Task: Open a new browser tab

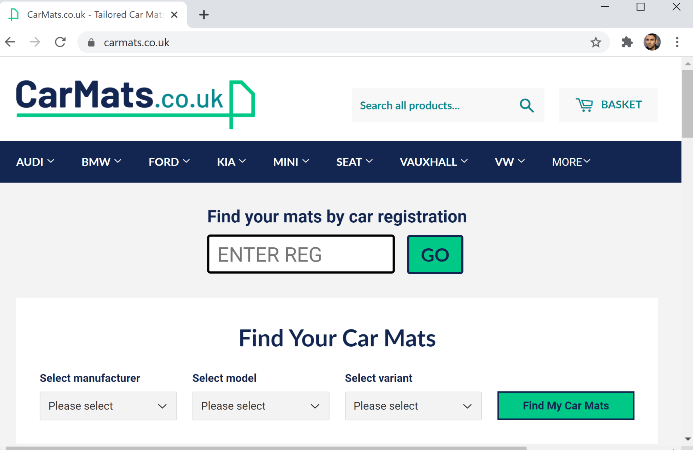Action: (x=204, y=15)
